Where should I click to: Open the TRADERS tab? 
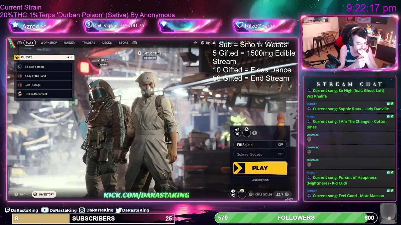[88, 43]
